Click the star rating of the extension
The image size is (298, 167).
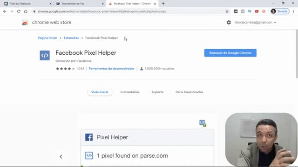tap(65, 69)
